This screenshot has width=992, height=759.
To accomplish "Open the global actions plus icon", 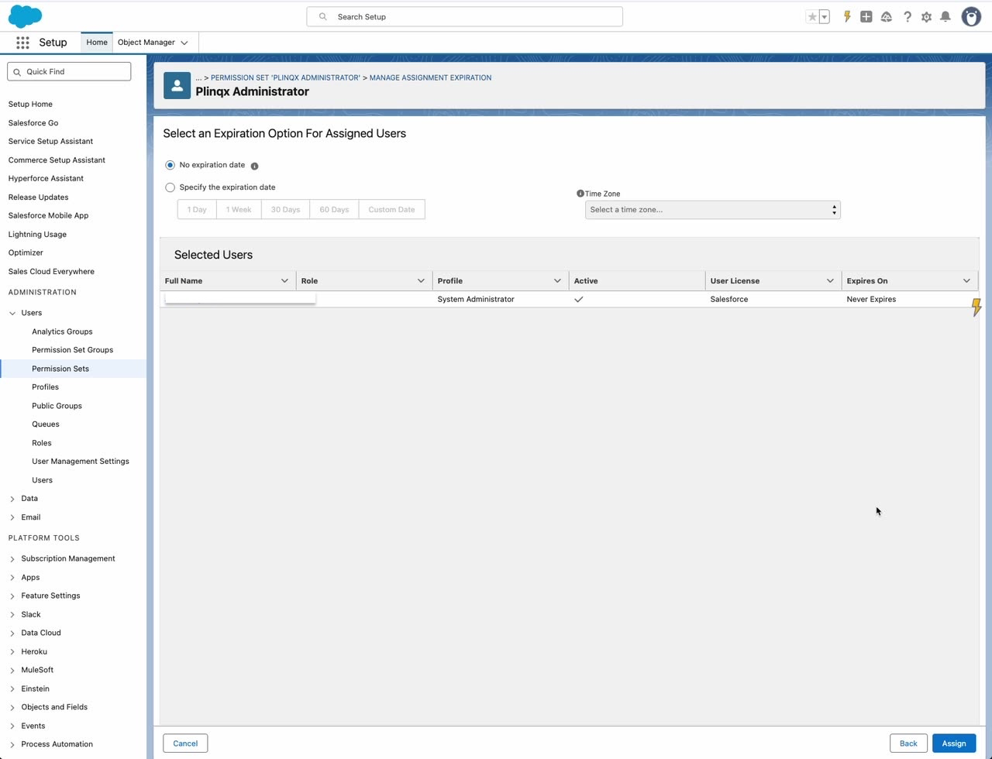I will click(866, 16).
